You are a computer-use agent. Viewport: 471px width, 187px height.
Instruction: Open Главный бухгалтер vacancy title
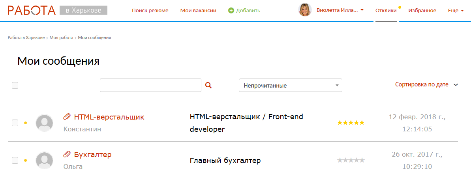(x=225, y=161)
